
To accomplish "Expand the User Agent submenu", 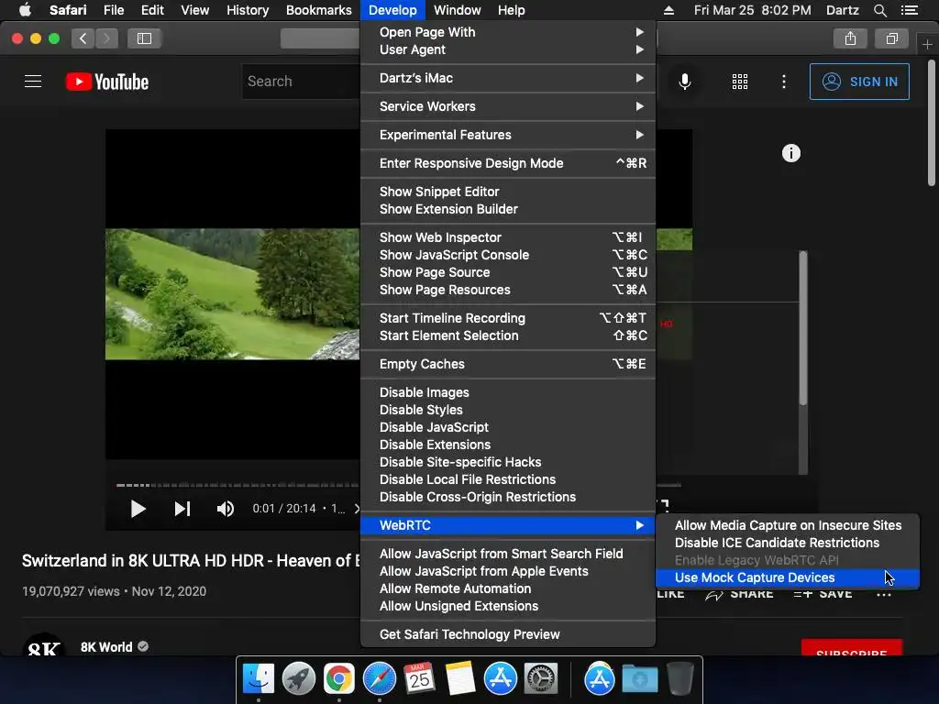I will [508, 49].
